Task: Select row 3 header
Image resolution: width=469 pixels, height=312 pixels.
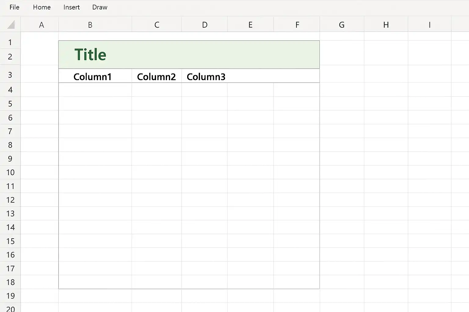Action: pyautogui.click(x=10, y=75)
